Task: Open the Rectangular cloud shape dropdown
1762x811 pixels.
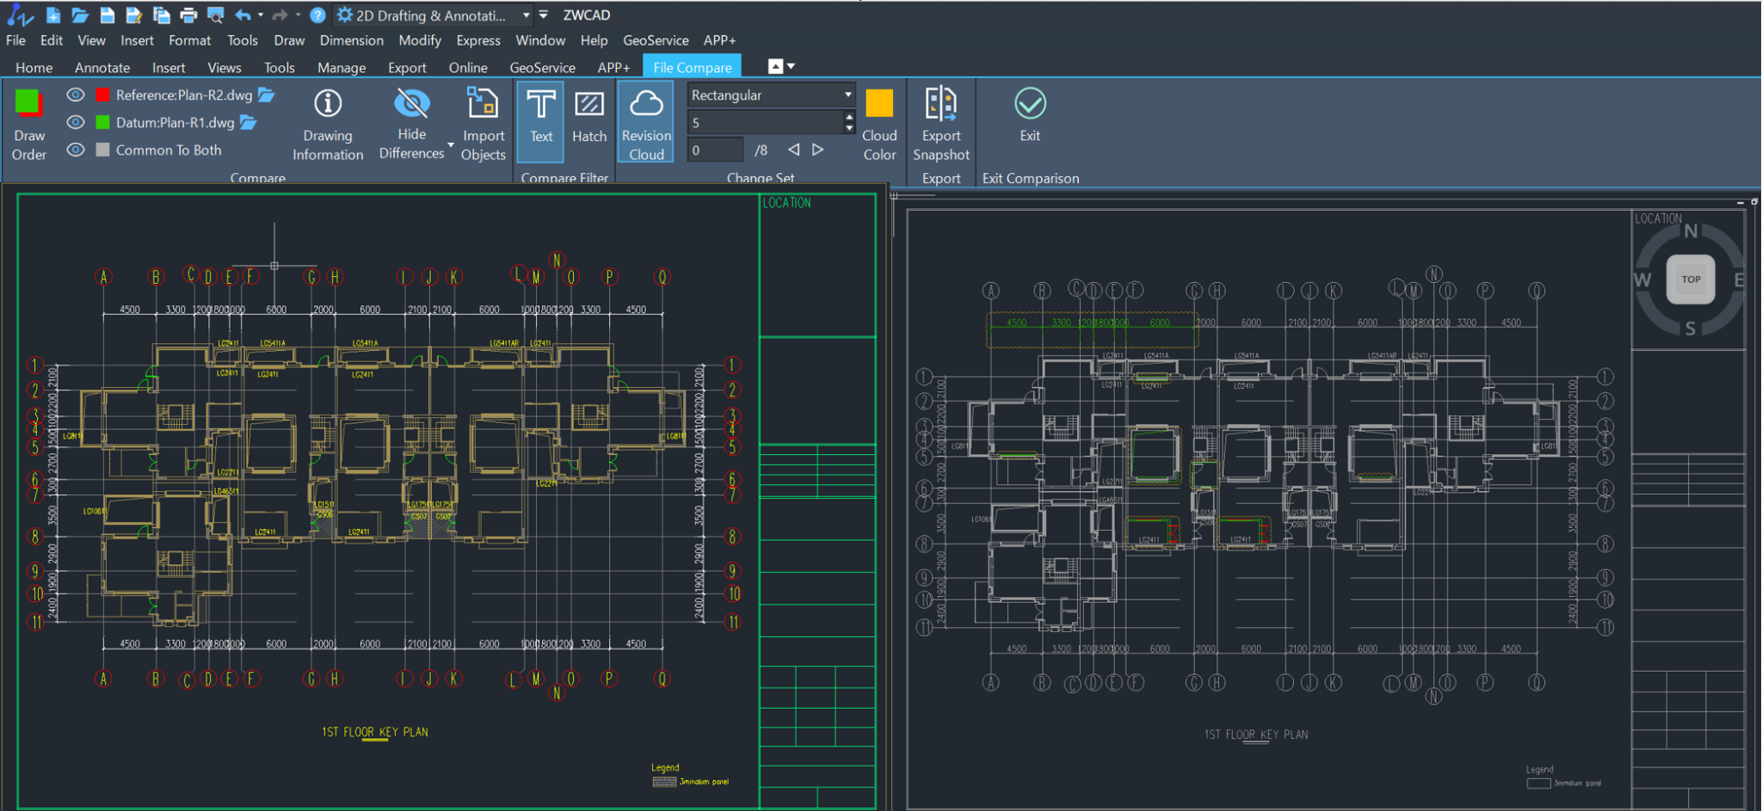Action: [847, 95]
